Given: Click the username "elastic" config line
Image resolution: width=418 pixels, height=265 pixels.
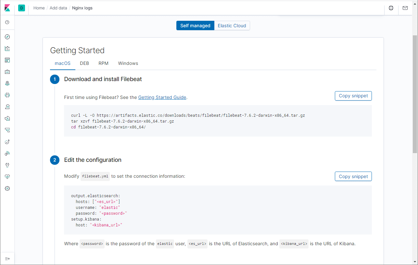Looking at the screenshot, I should pyautogui.click(x=98, y=208).
